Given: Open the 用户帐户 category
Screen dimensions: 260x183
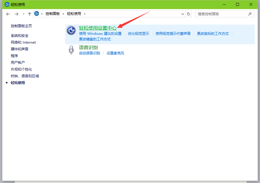Looking at the screenshot, I should (x=18, y=62).
